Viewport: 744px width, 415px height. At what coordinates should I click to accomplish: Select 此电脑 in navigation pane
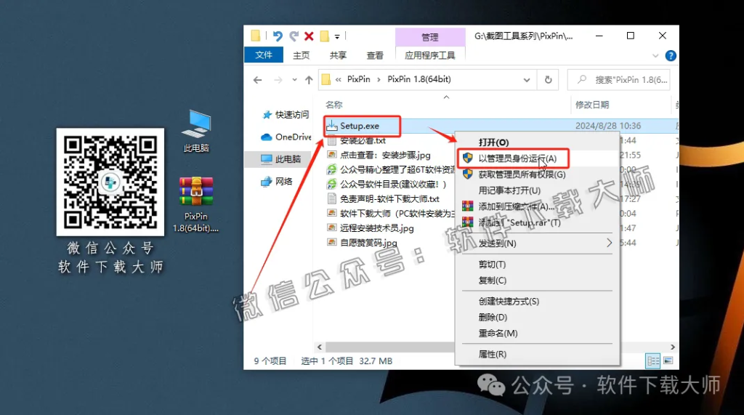click(281, 159)
